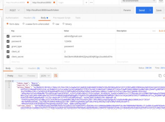Click the 200 OK status text
This screenshot has height=122, width=165.
(148, 68)
